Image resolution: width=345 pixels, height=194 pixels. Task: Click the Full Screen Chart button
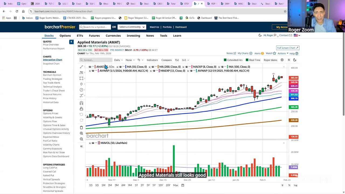coord(288,48)
